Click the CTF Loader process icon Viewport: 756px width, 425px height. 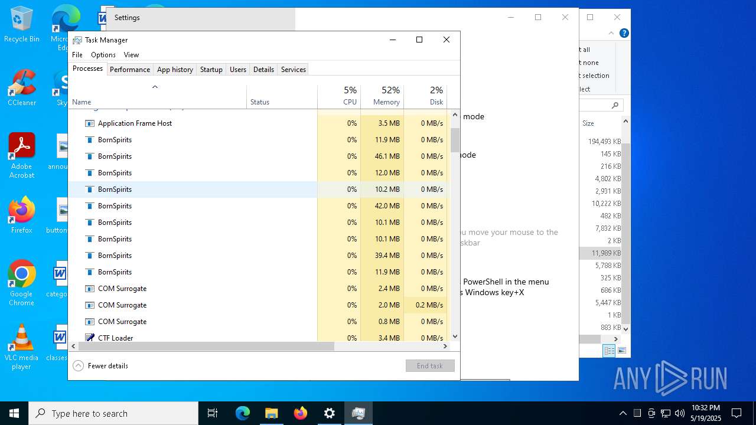click(90, 338)
